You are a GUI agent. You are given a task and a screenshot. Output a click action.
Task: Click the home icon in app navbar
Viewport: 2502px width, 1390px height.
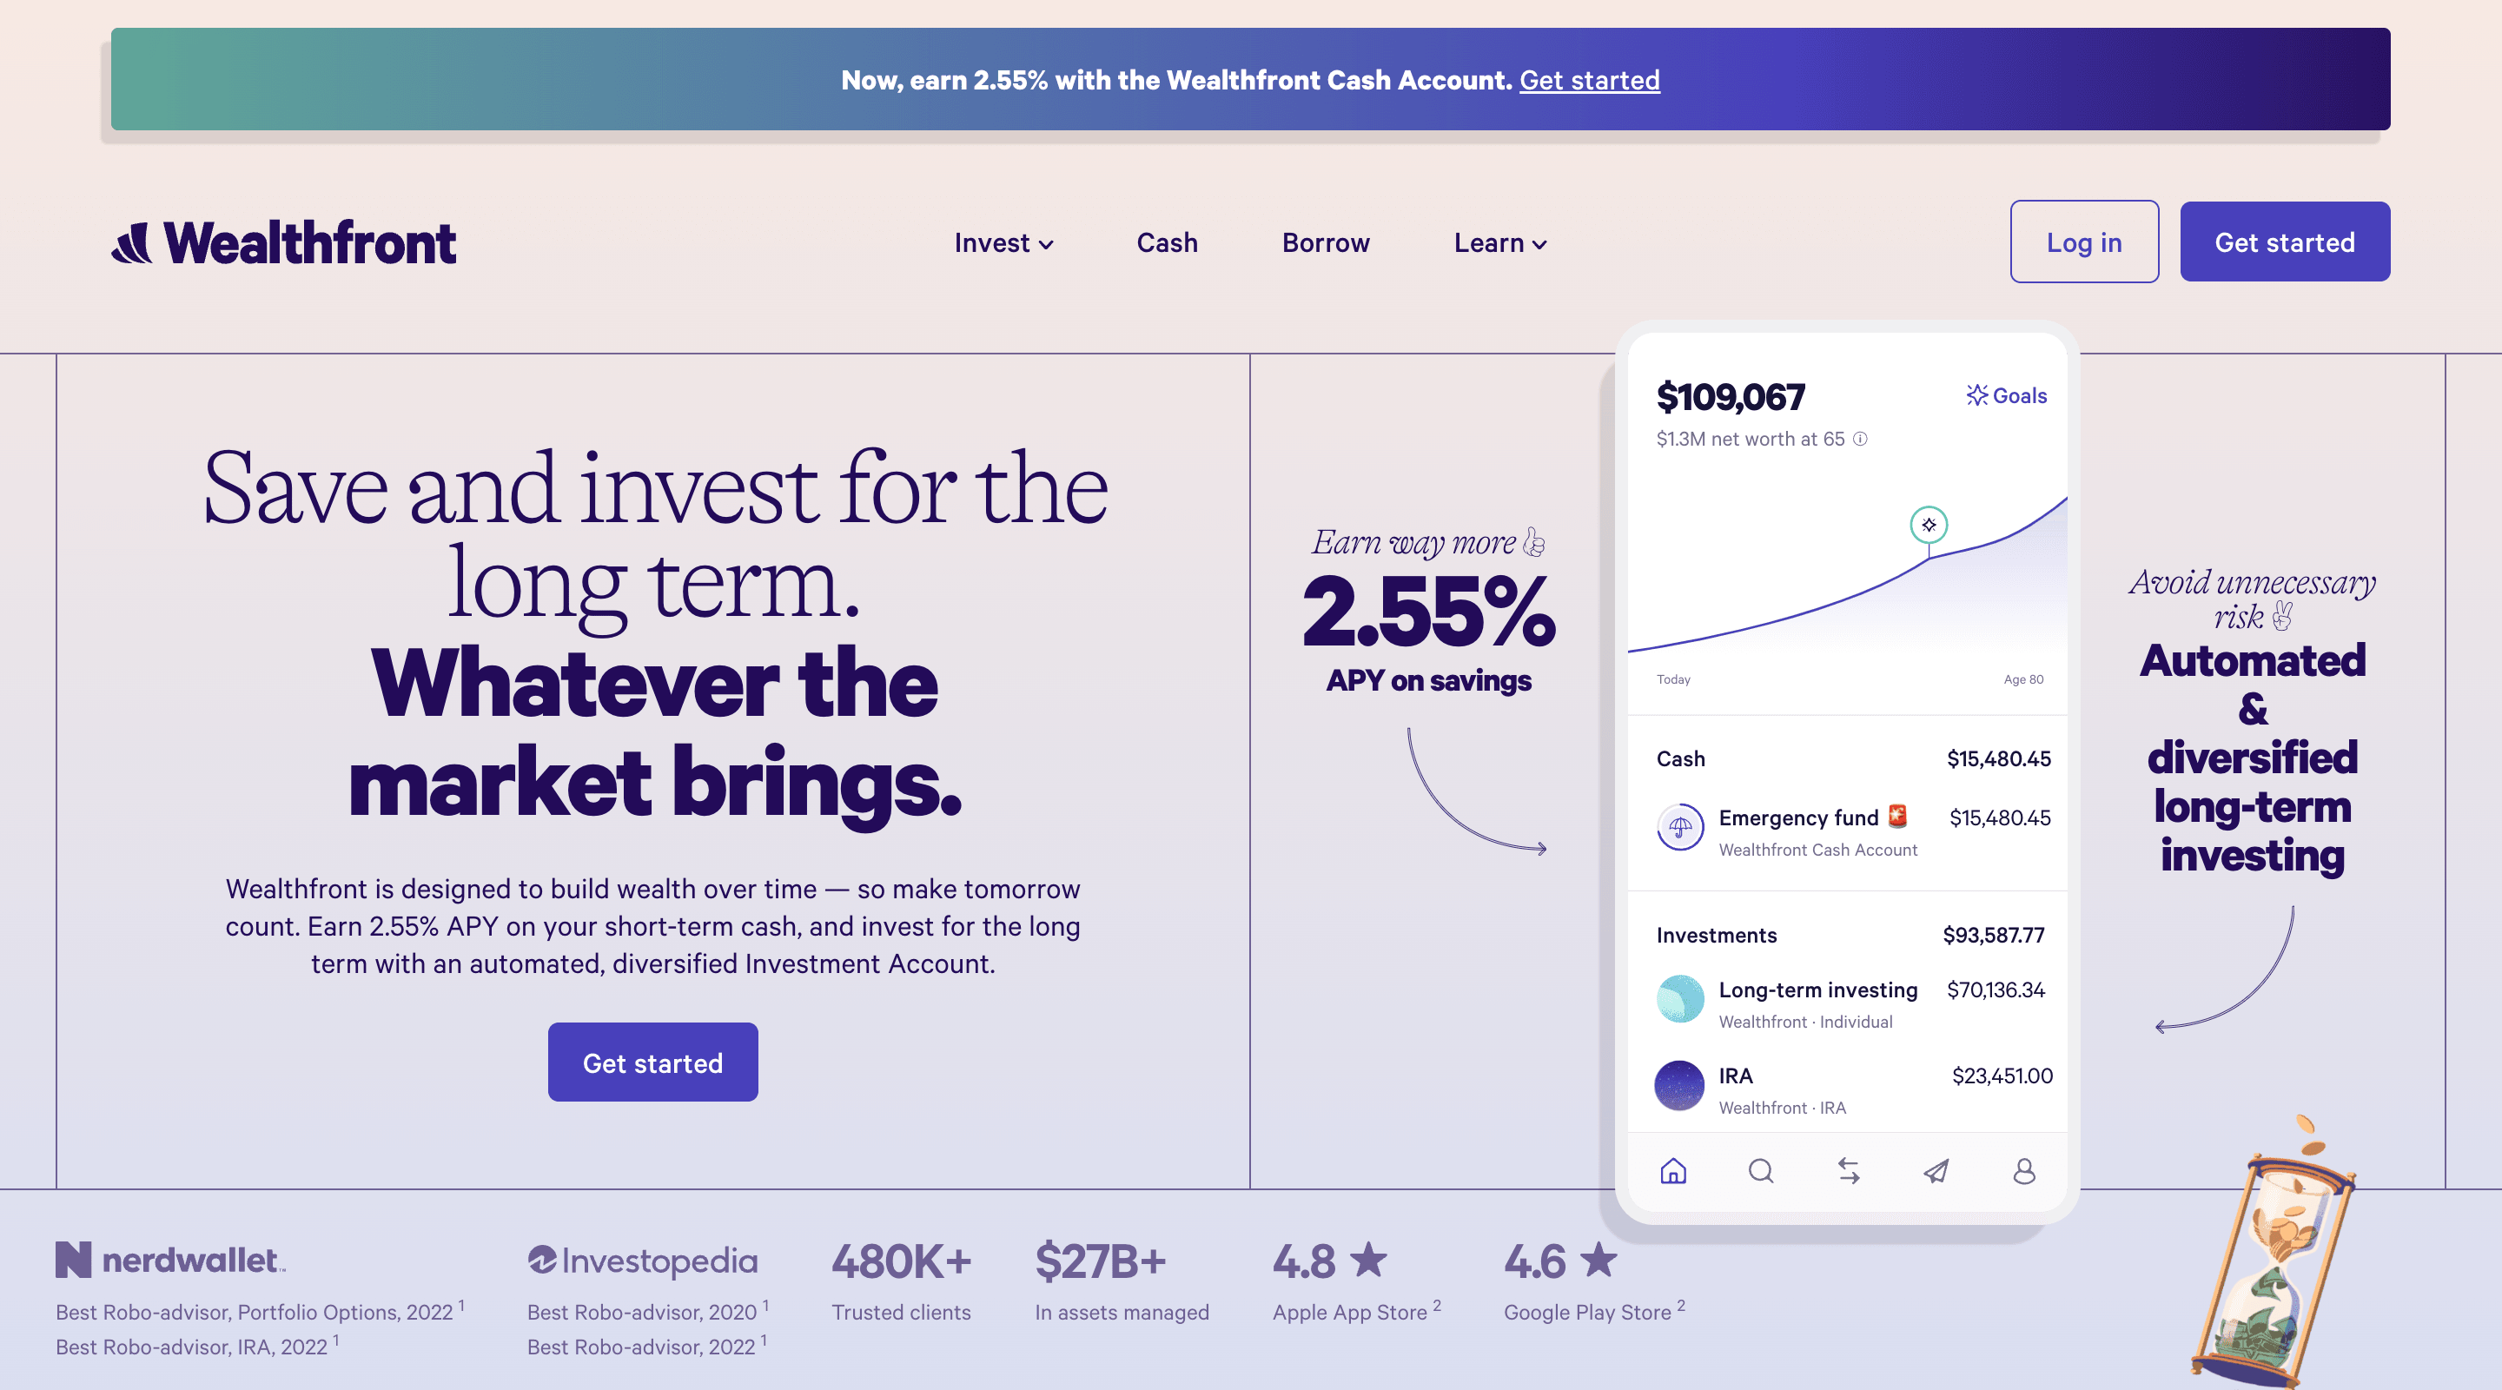1672,1169
